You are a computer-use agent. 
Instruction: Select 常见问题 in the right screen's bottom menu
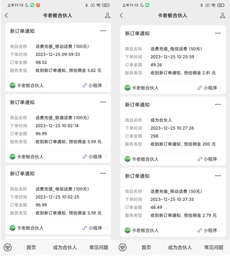(x=214, y=247)
